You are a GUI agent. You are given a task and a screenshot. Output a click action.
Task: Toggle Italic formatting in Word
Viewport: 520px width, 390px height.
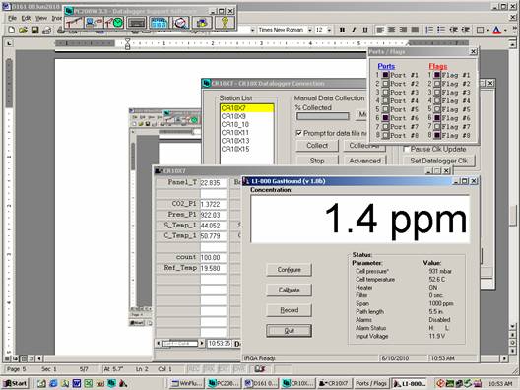(354, 30)
